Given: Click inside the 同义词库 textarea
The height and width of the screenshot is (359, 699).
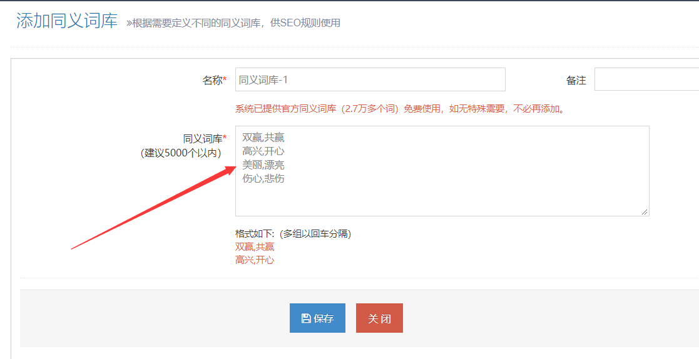Looking at the screenshot, I should pyautogui.click(x=442, y=171).
